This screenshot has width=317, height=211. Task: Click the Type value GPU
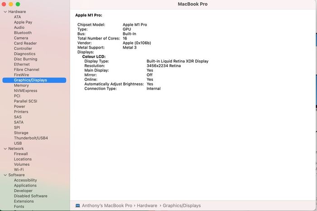127,29
